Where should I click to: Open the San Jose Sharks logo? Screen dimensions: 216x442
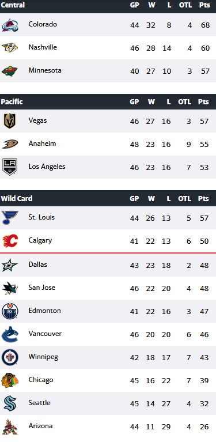tap(10, 288)
